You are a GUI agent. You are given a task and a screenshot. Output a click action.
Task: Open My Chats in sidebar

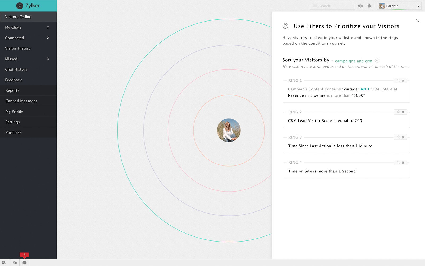click(13, 27)
